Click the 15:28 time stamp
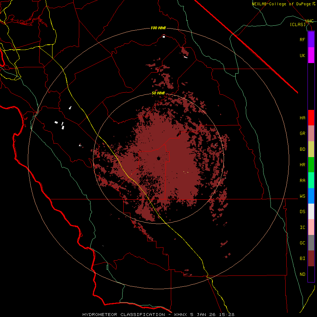The height and width of the screenshot is (317, 317). 226,315
